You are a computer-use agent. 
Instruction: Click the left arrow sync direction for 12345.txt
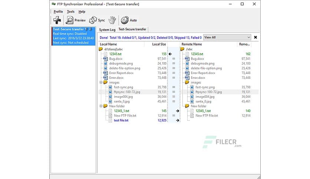pyautogui.click(x=170, y=54)
